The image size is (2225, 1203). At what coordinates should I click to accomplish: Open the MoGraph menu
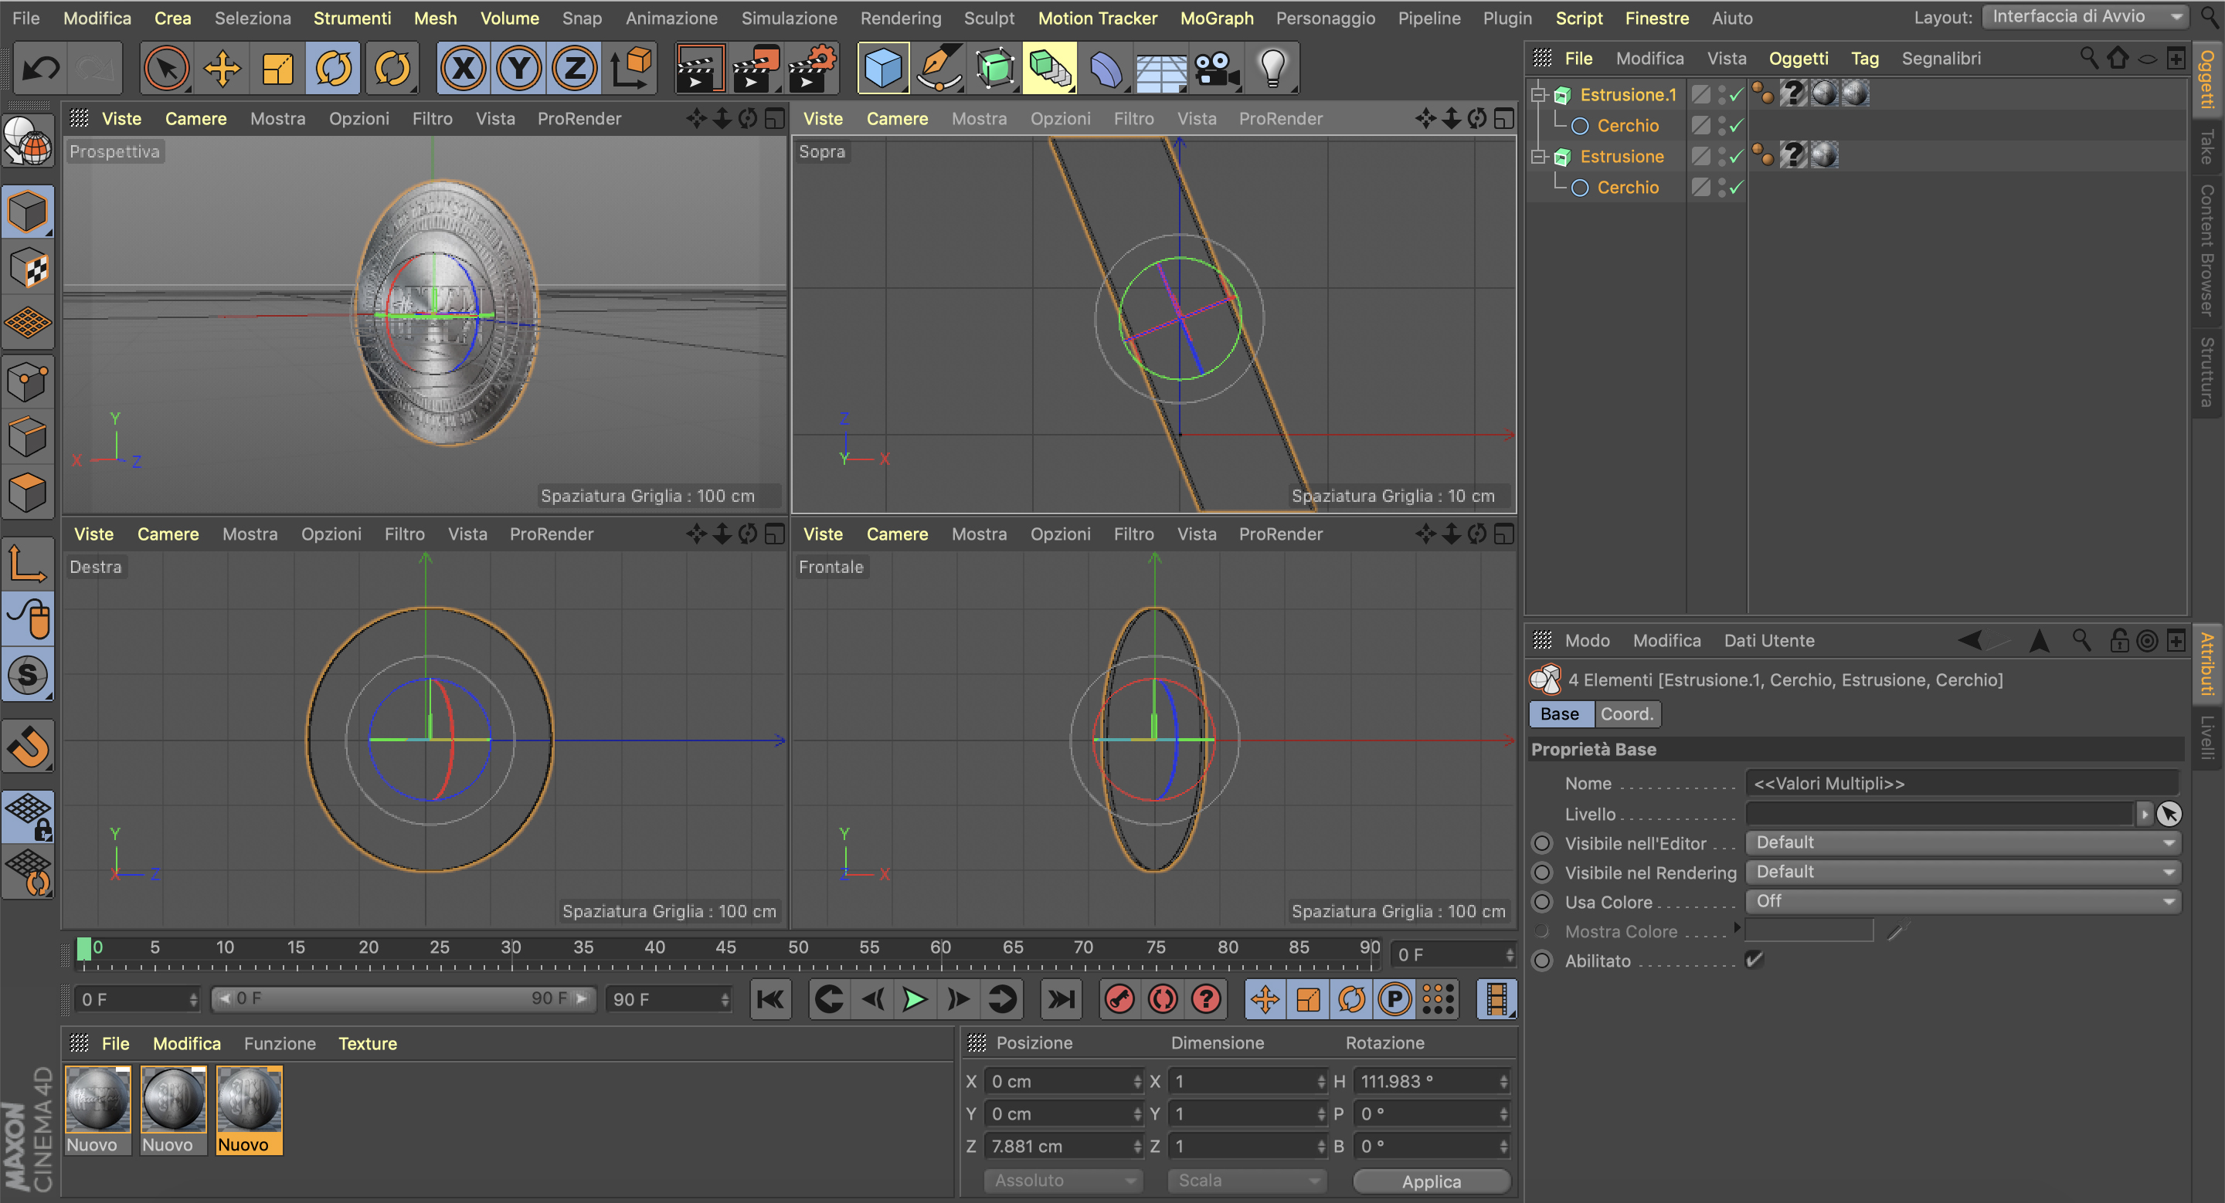click(1216, 18)
